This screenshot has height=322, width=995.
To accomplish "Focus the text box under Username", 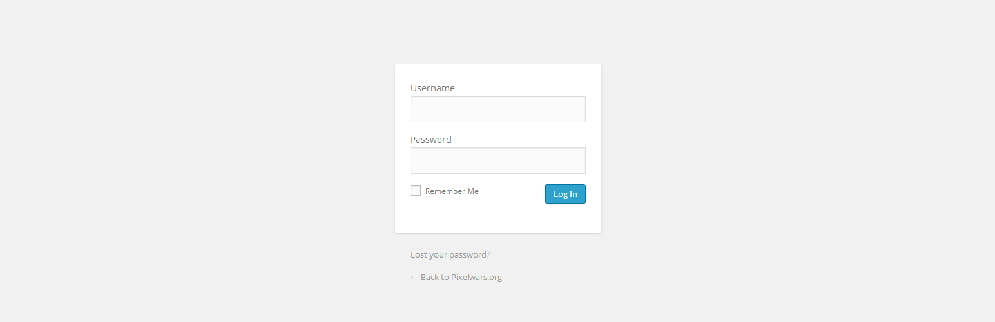I will point(497,109).
